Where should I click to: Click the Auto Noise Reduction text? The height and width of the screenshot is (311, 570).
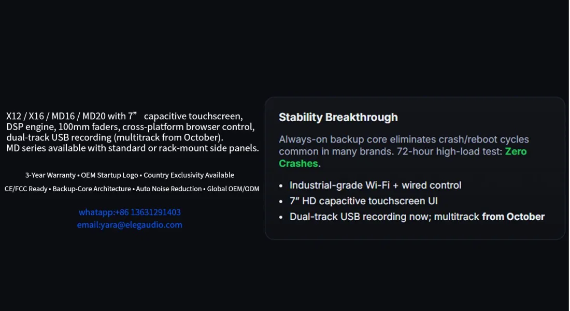click(169, 189)
